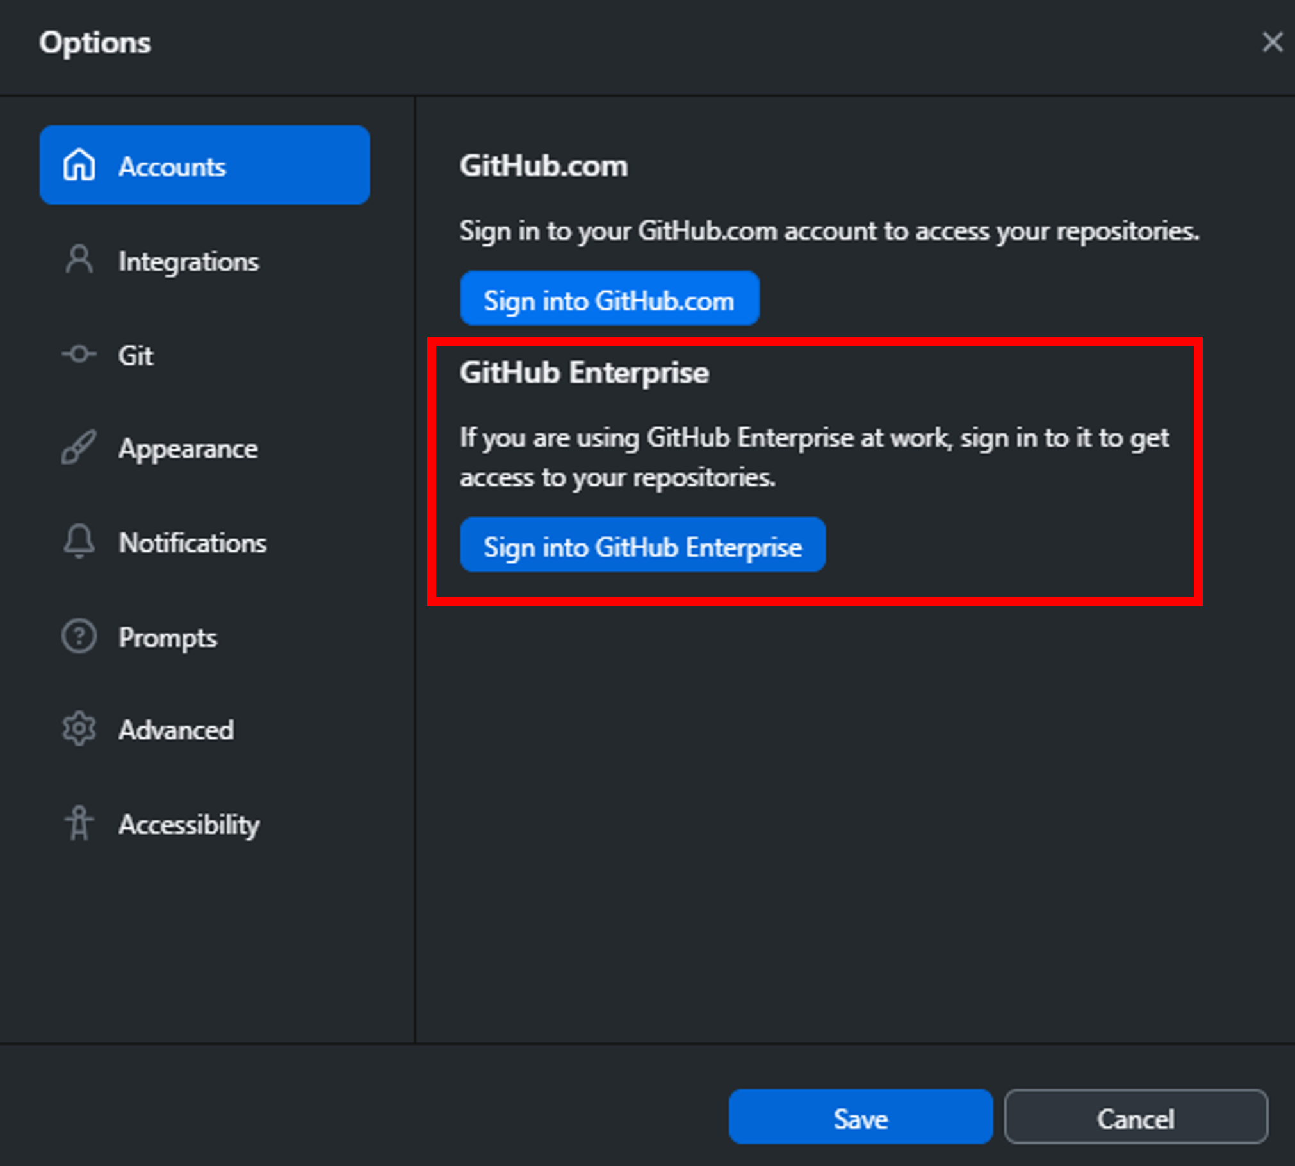Open the Prompts settings section
Screen dimensions: 1295x1166
(x=168, y=637)
